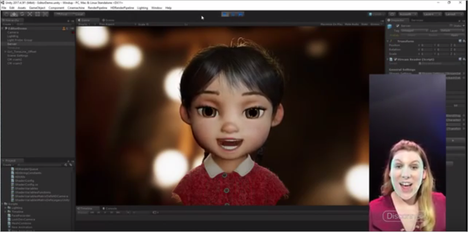Open the RenderPipeline menu

tap(98, 8)
